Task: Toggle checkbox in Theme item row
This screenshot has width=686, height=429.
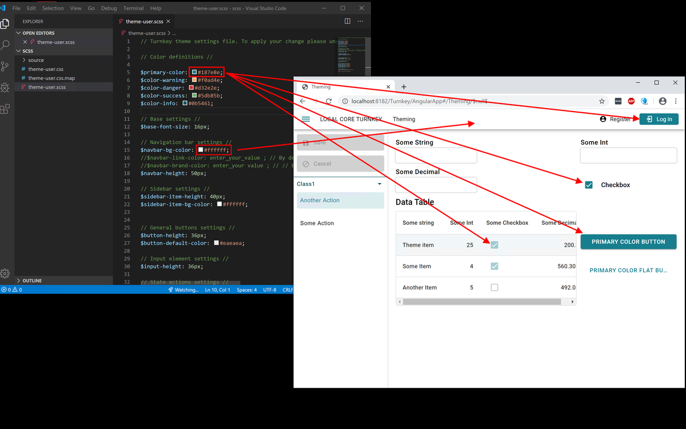Action: click(x=494, y=245)
